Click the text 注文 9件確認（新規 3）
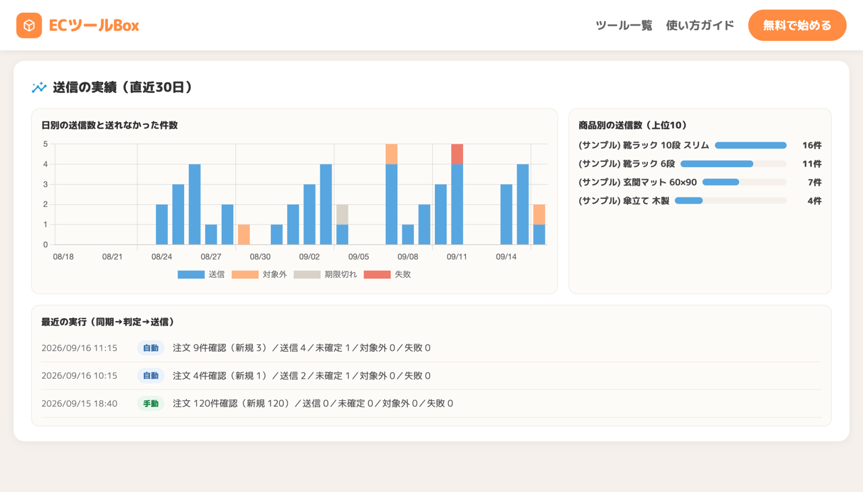 pyautogui.click(x=221, y=348)
